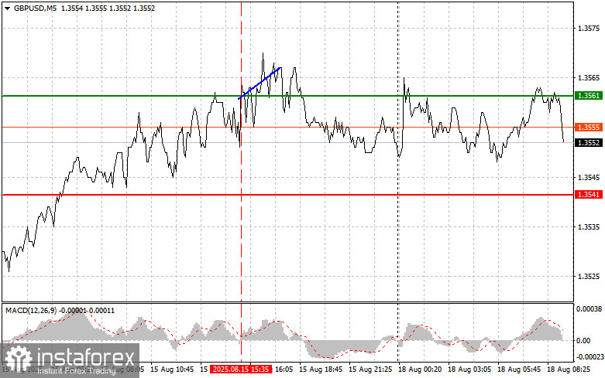The image size is (605, 378).
Task: Select the red 1.3541 price label
Action: (589, 195)
